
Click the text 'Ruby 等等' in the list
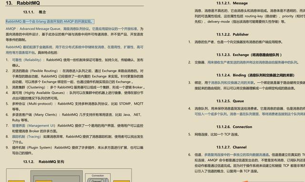click(x=20, y=120)
